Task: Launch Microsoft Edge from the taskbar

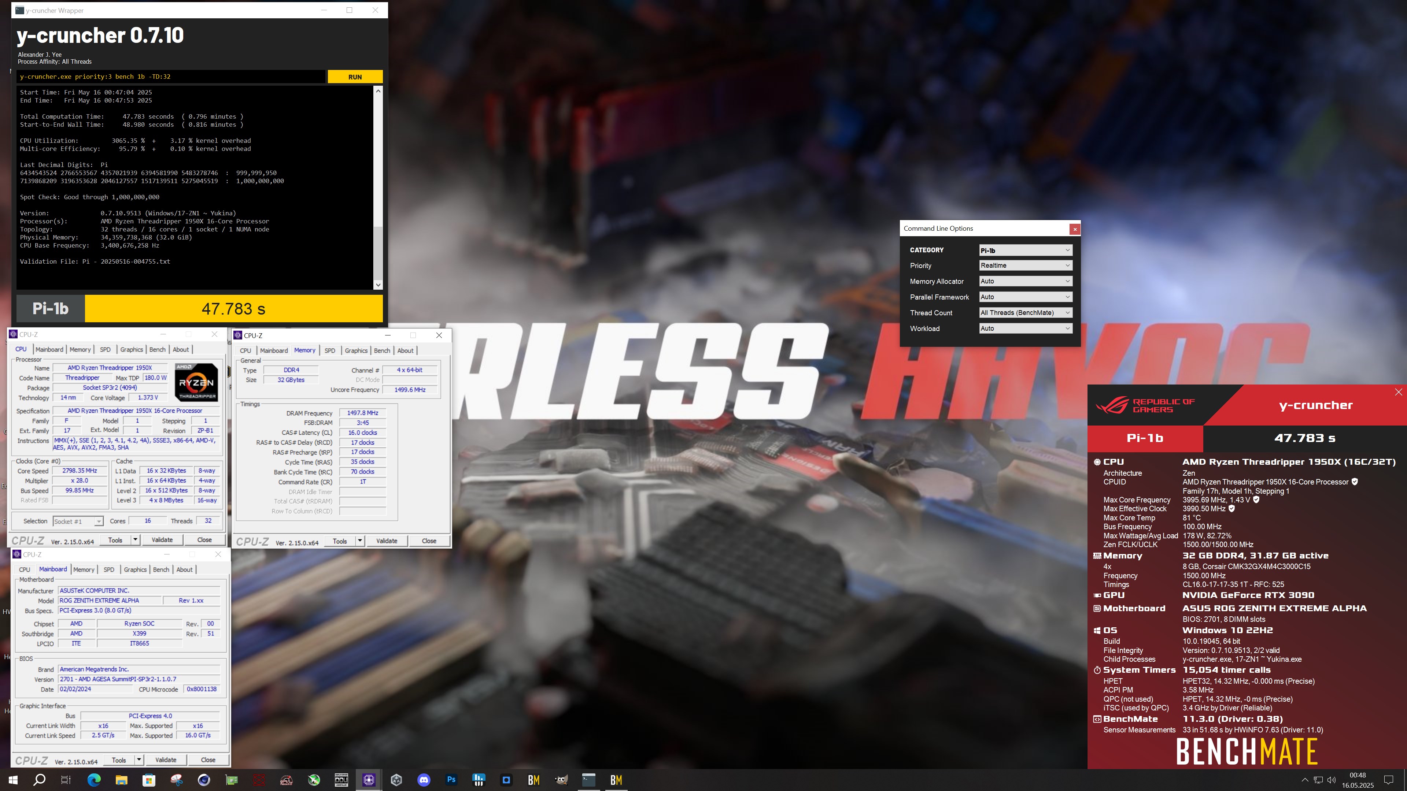Action: click(x=94, y=780)
